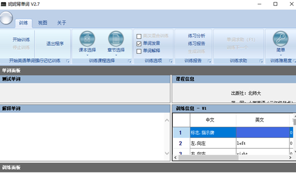Click the 训练面板 panel header

pyautogui.click(x=148, y=168)
